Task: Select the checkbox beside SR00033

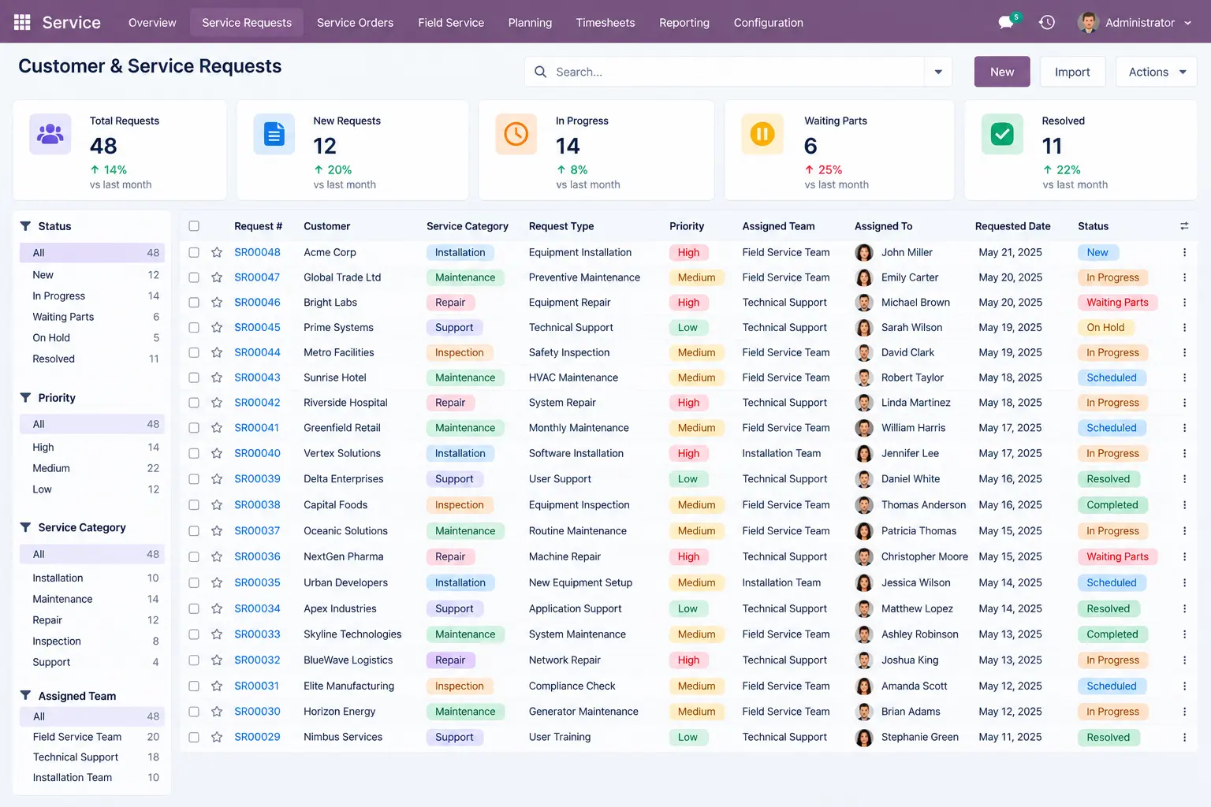Action: (194, 634)
